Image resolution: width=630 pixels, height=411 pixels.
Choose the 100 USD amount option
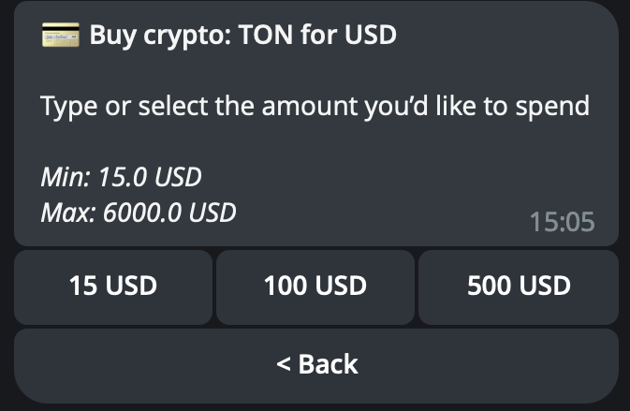click(x=315, y=286)
